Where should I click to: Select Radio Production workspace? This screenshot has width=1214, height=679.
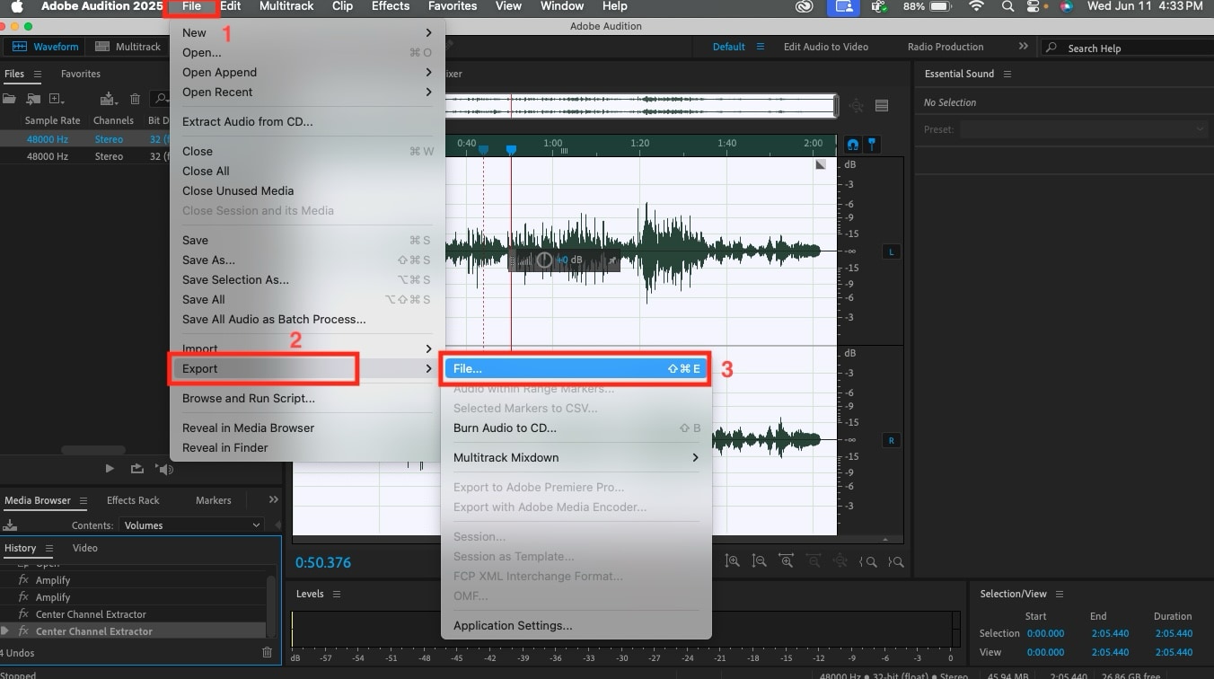click(x=946, y=47)
